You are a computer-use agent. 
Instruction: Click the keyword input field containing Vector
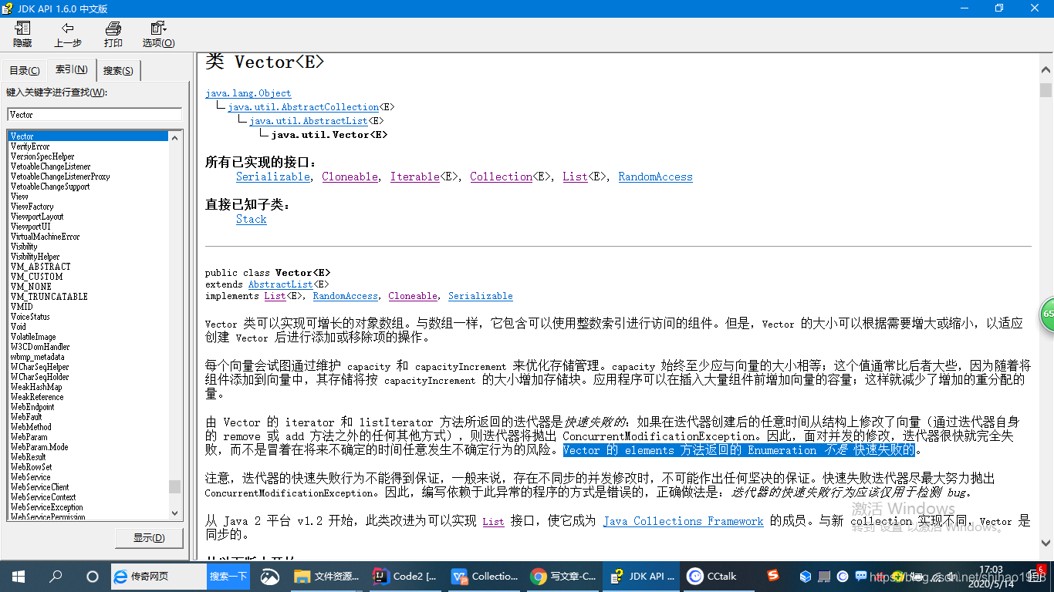(x=94, y=114)
